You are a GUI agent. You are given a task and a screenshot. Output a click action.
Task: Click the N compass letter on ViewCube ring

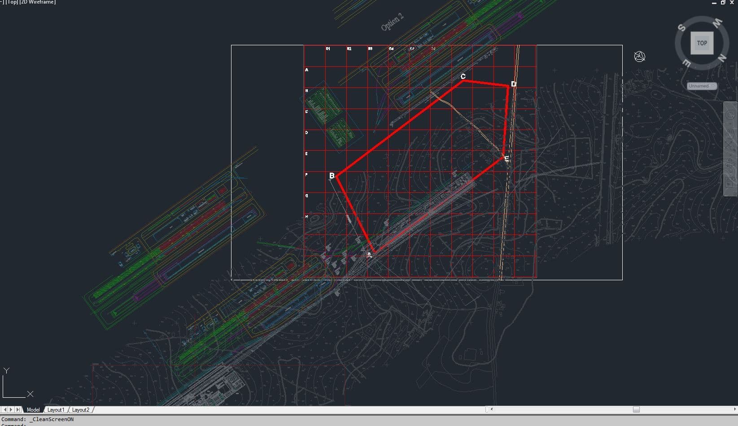pyautogui.click(x=722, y=58)
